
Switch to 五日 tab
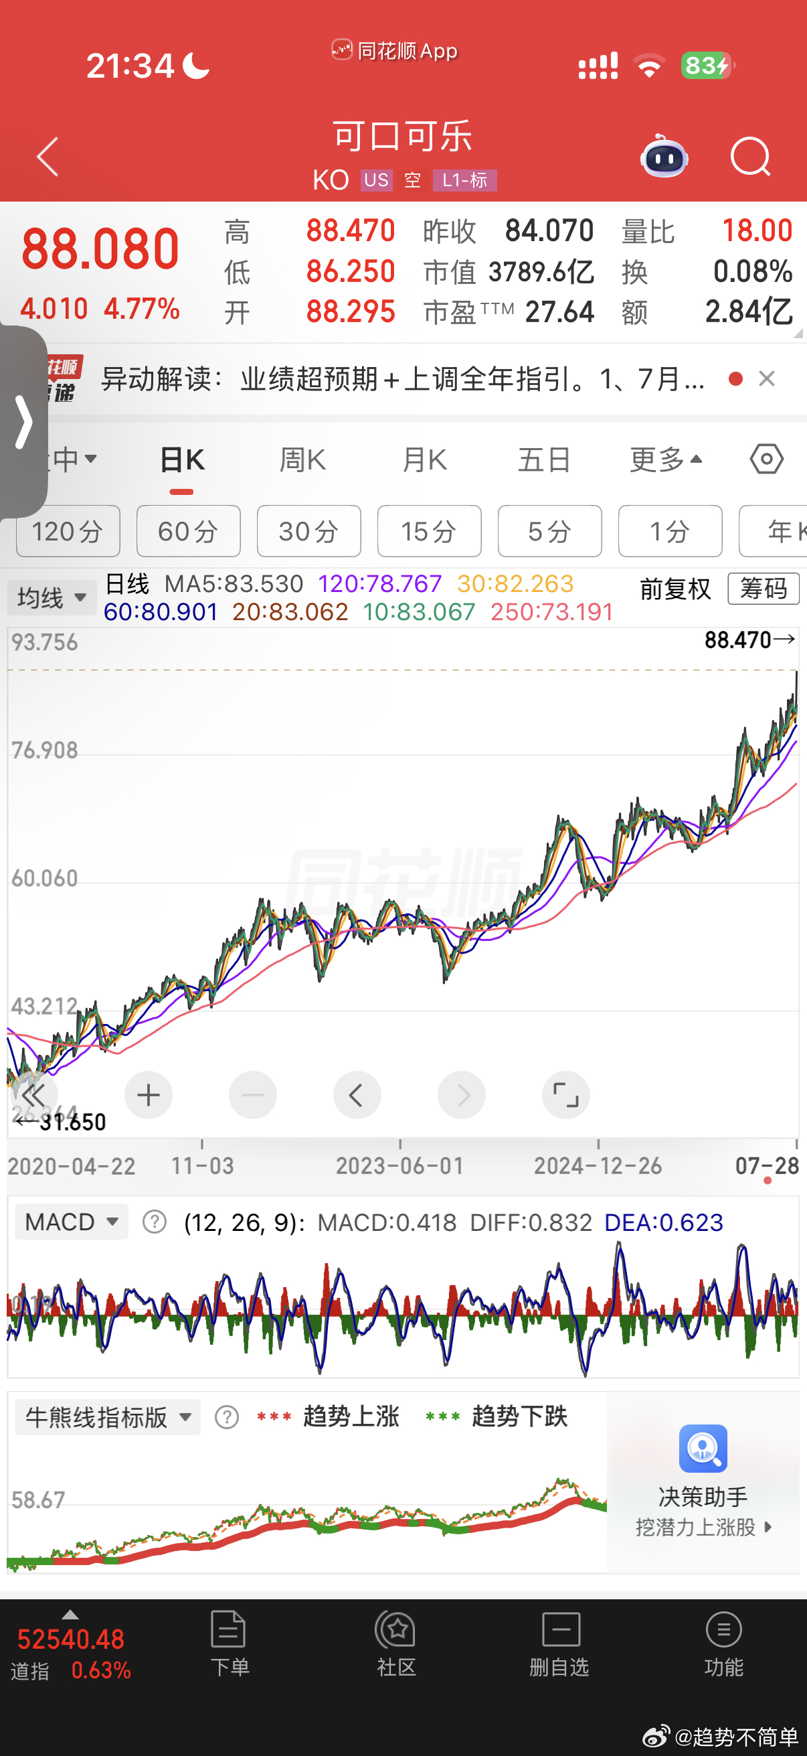pyautogui.click(x=543, y=461)
